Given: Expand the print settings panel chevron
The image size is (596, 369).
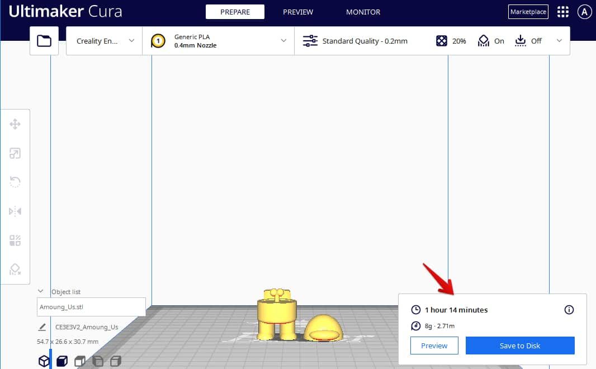Looking at the screenshot, I should (x=559, y=40).
